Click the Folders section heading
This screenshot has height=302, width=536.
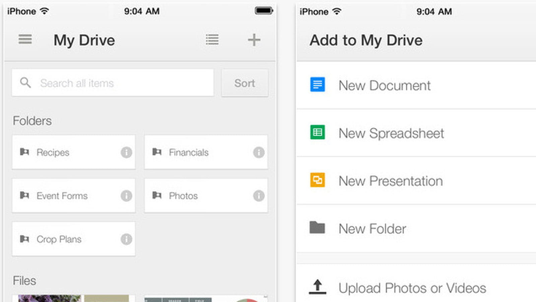[32, 121]
